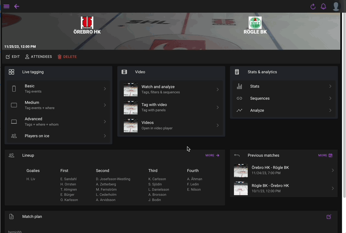Select Medium Tag events + where option
This screenshot has height=233, width=346.
point(58,105)
